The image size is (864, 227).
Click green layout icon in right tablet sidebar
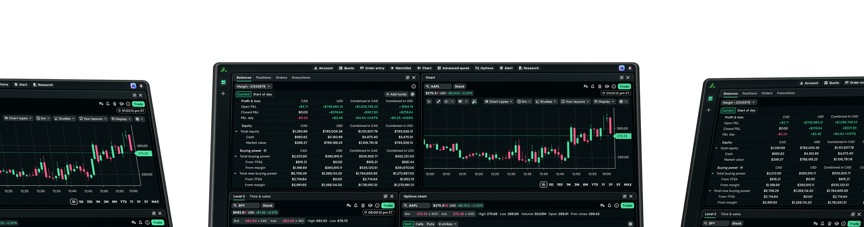(x=710, y=99)
